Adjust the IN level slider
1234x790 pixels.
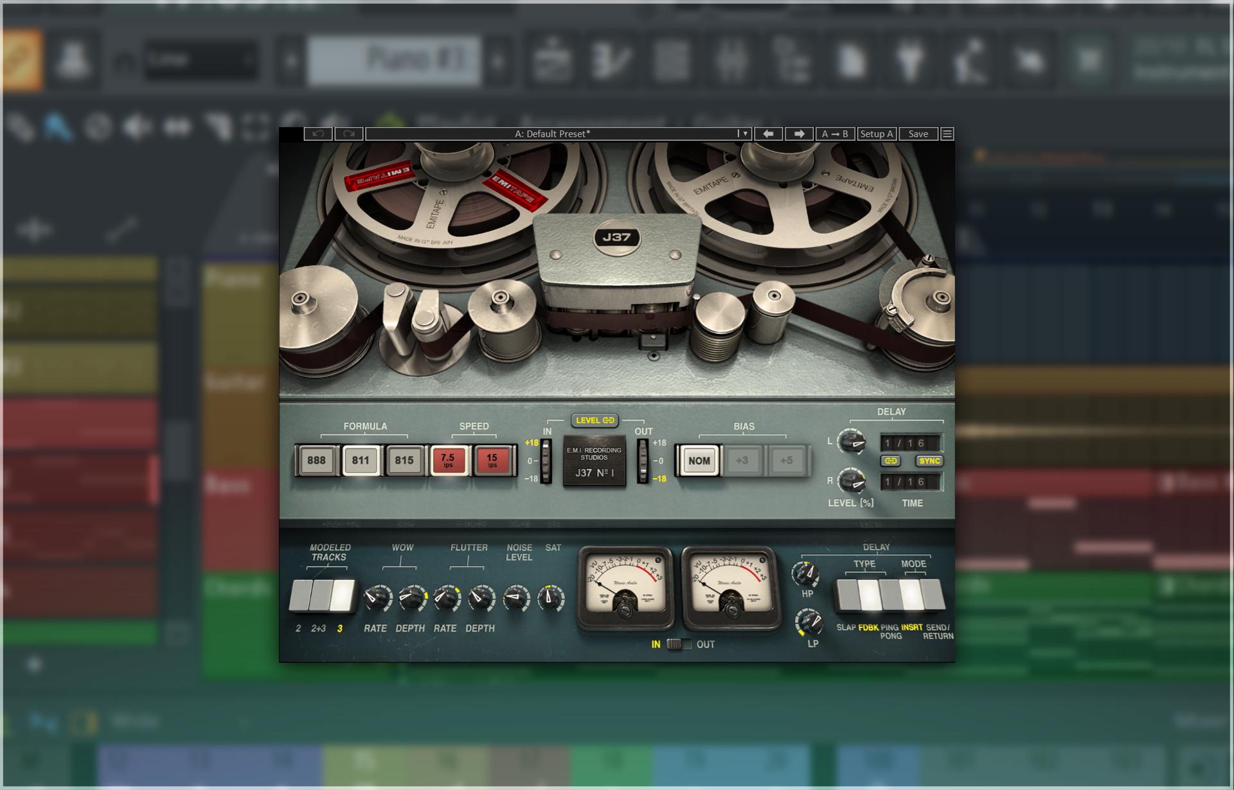click(546, 461)
